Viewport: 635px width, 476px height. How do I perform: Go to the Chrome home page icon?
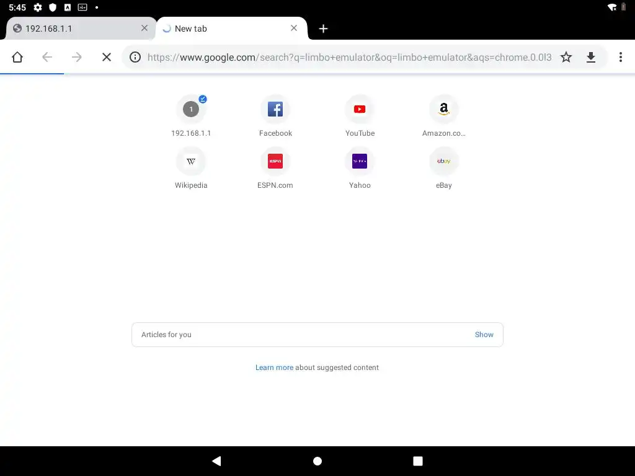click(17, 57)
